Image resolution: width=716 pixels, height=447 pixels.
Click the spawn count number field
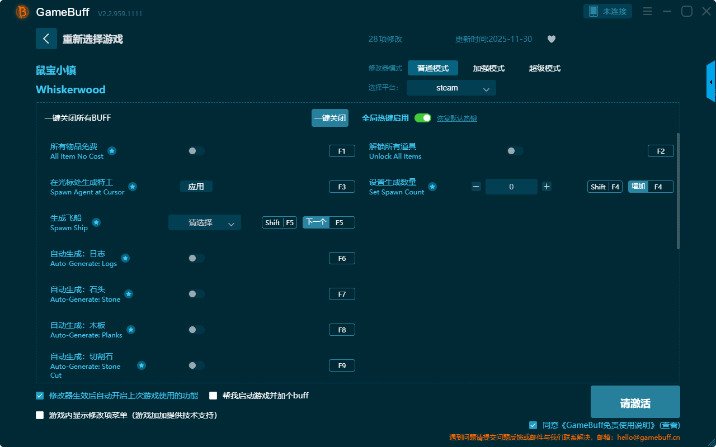511,187
